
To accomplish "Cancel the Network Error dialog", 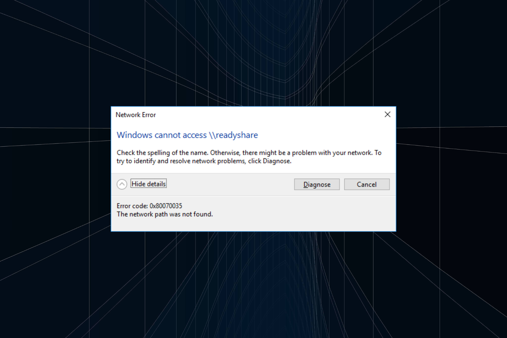I will point(367,184).
